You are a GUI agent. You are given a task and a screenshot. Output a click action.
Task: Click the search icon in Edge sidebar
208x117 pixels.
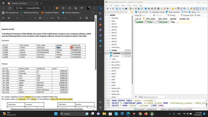100,14
